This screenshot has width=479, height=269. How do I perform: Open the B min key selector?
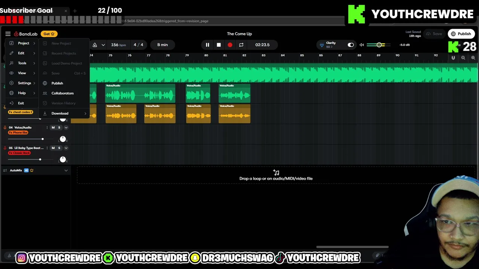click(x=162, y=45)
